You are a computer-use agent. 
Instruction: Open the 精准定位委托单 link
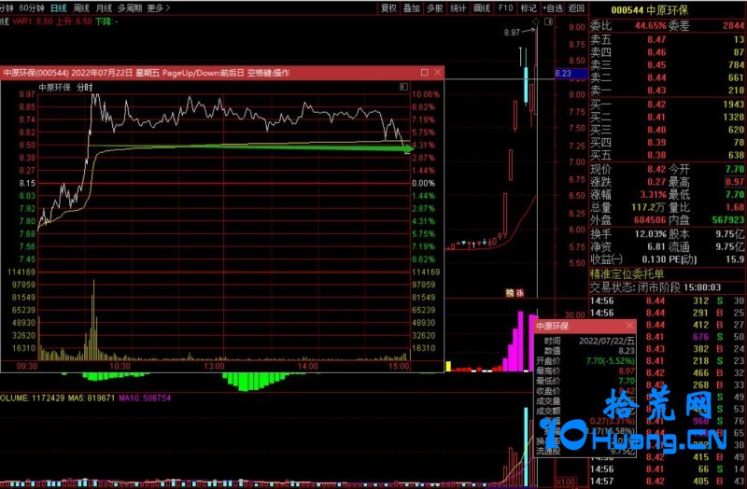pos(627,273)
